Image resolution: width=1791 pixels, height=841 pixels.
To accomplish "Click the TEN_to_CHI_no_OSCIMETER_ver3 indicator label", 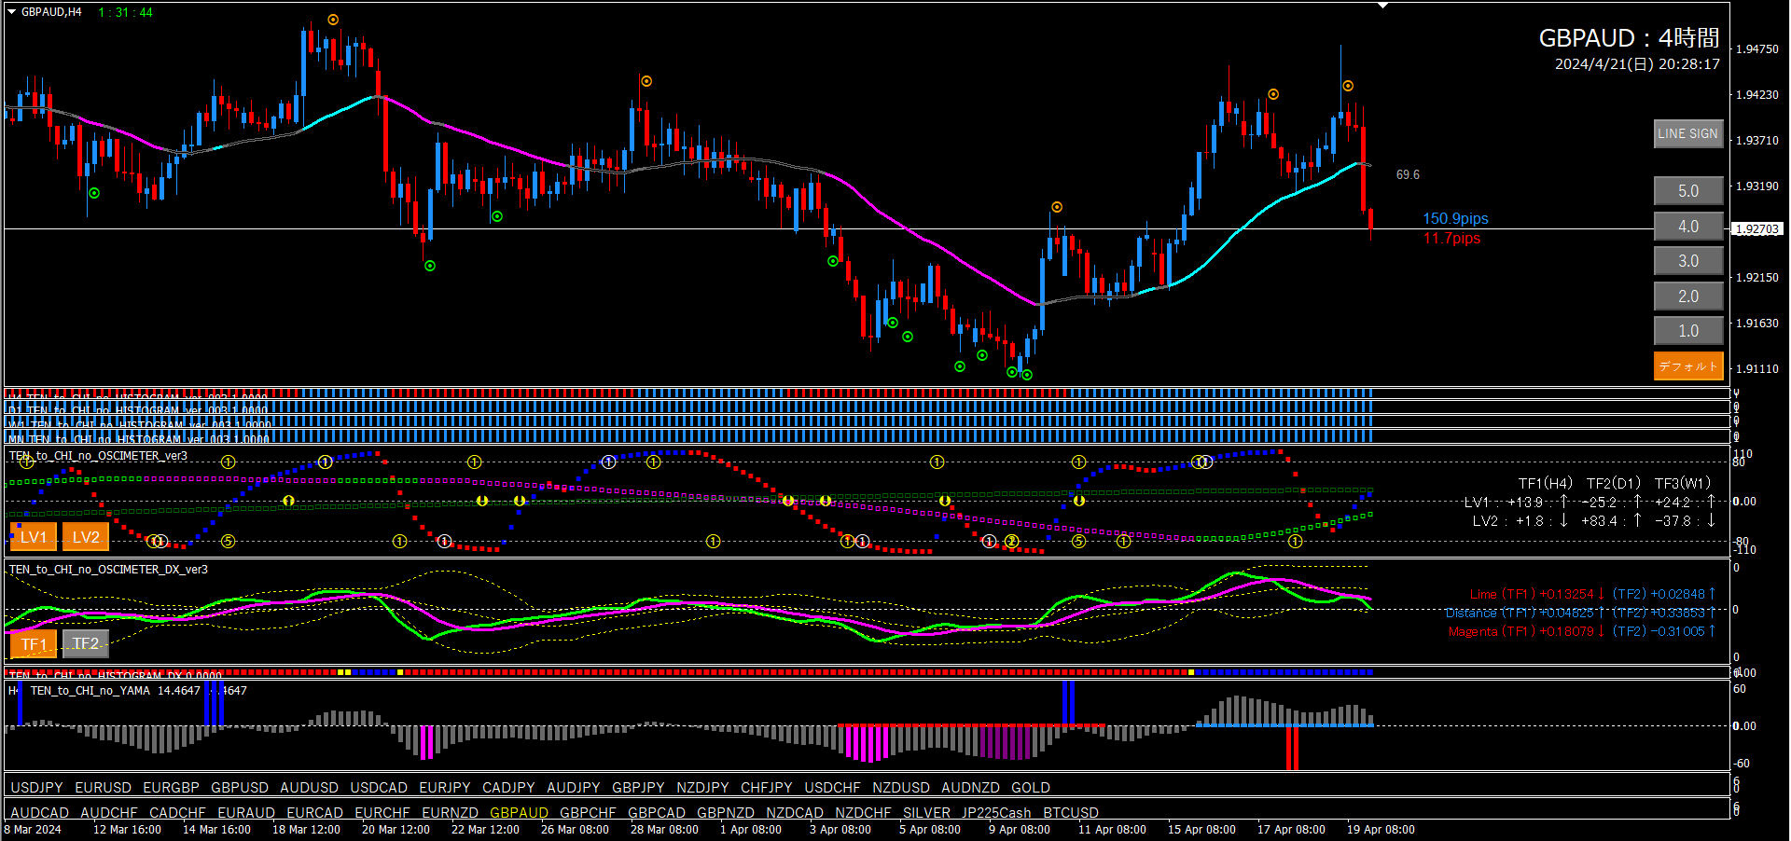I will pos(98,456).
